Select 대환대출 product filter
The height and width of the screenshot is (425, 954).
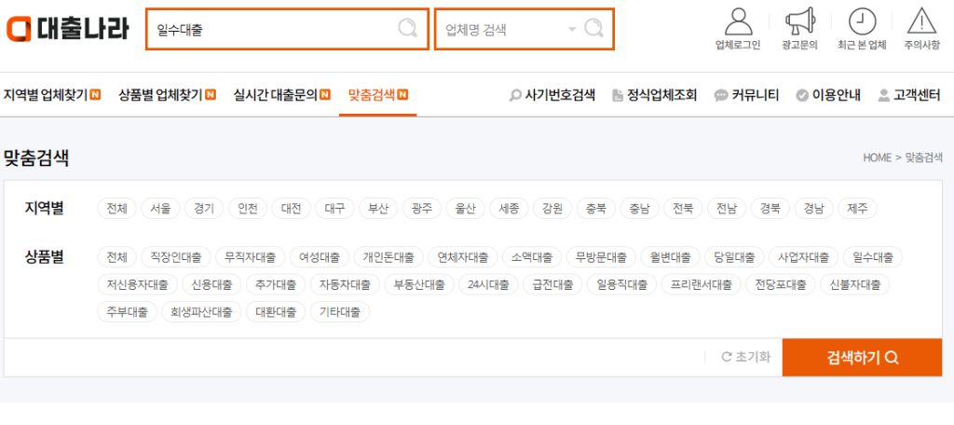pos(276,312)
